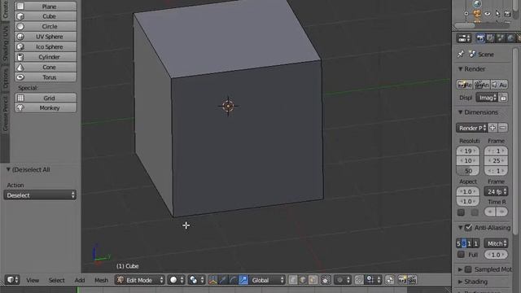Open the Edit Mode interaction dropdown
Viewport: 521px width, 293px height.
140,280
